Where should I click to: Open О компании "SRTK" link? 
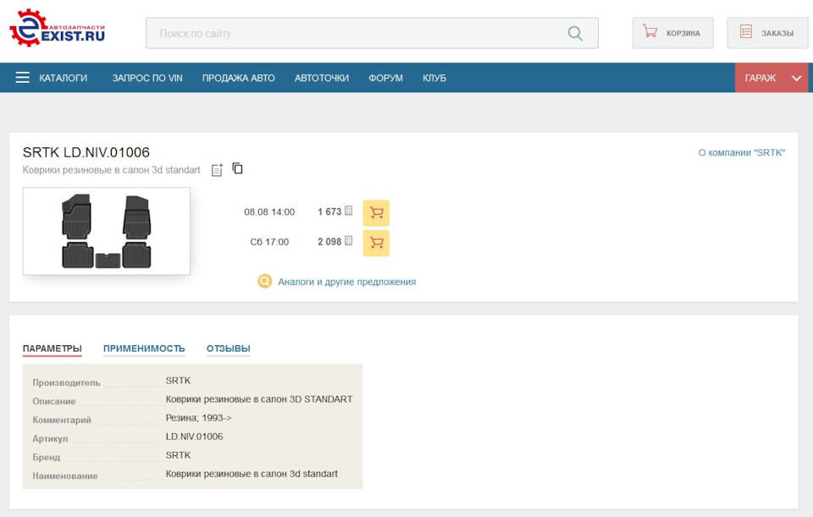(742, 153)
